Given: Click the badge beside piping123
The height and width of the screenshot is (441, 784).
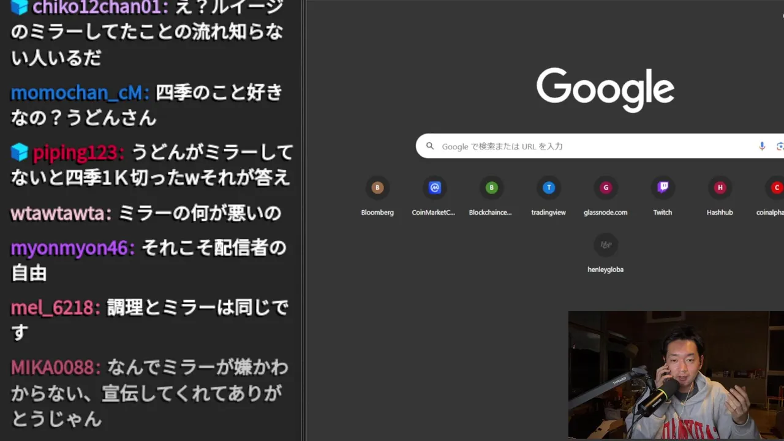Looking at the screenshot, I should [20, 152].
